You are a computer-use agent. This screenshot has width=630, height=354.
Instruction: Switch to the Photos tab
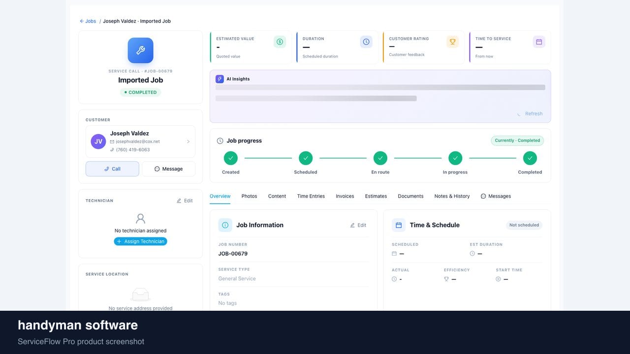click(x=249, y=196)
